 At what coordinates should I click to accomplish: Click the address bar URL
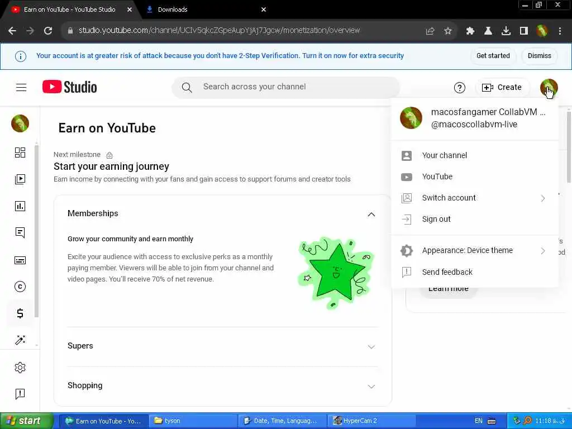click(219, 31)
